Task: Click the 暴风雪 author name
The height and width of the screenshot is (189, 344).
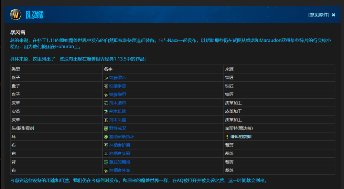Action: tap(18, 32)
